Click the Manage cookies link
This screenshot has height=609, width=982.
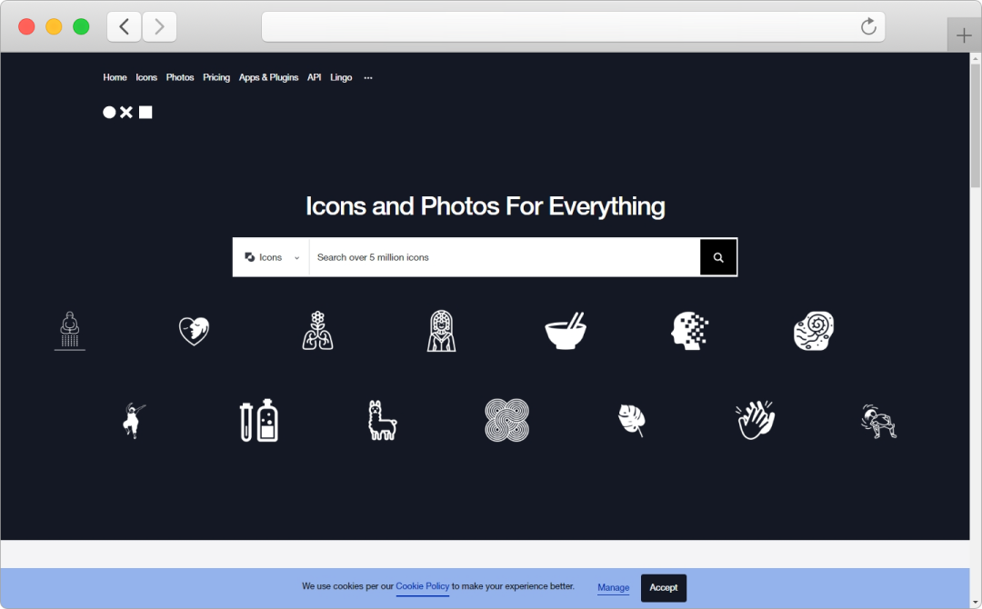[x=613, y=587]
